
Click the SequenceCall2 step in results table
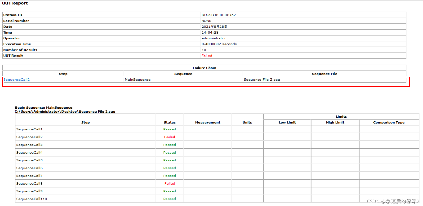(29, 137)
